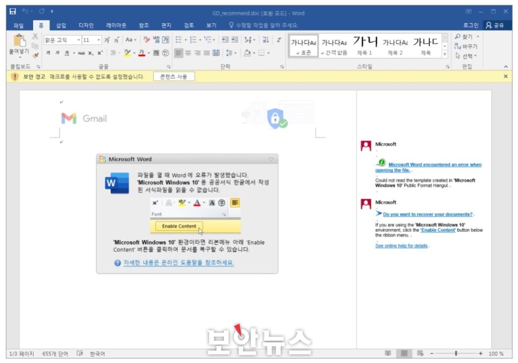The height and width of the screenshot is (363, 518).
Task: Apply text highlight color
Action: pos(127,53)
